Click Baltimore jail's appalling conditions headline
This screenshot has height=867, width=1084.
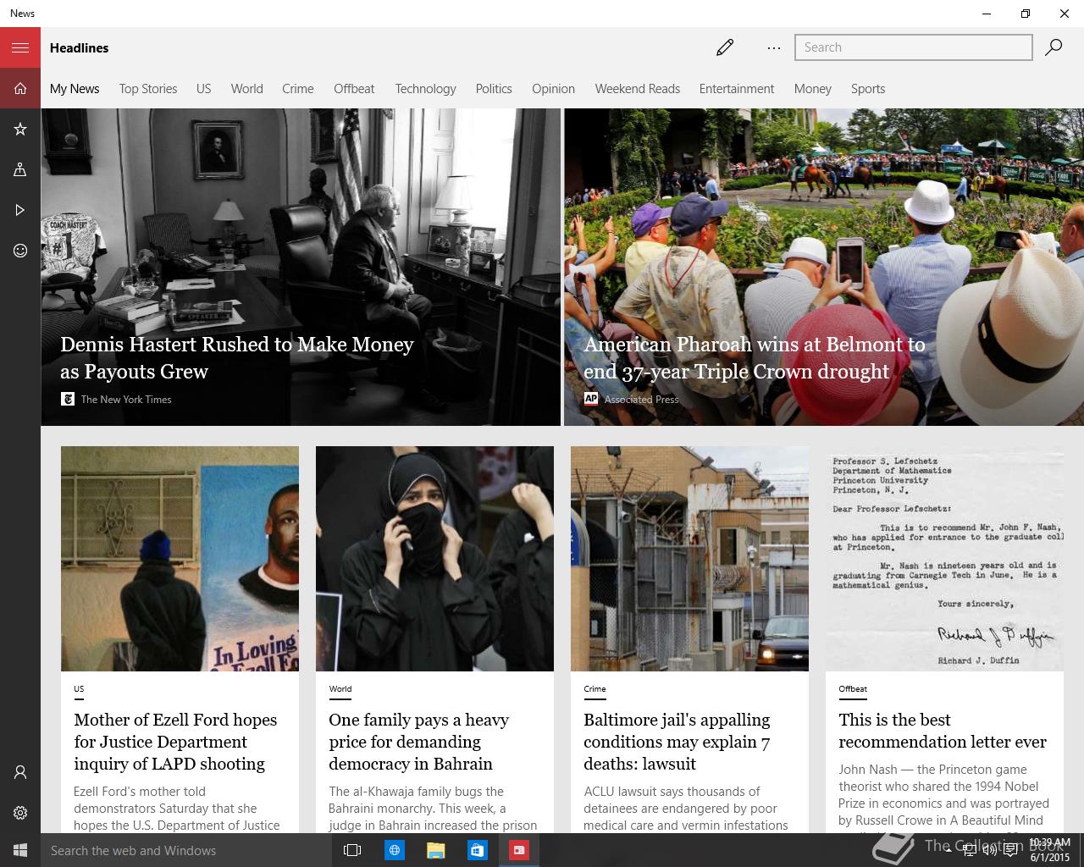(x=677, y=742)
